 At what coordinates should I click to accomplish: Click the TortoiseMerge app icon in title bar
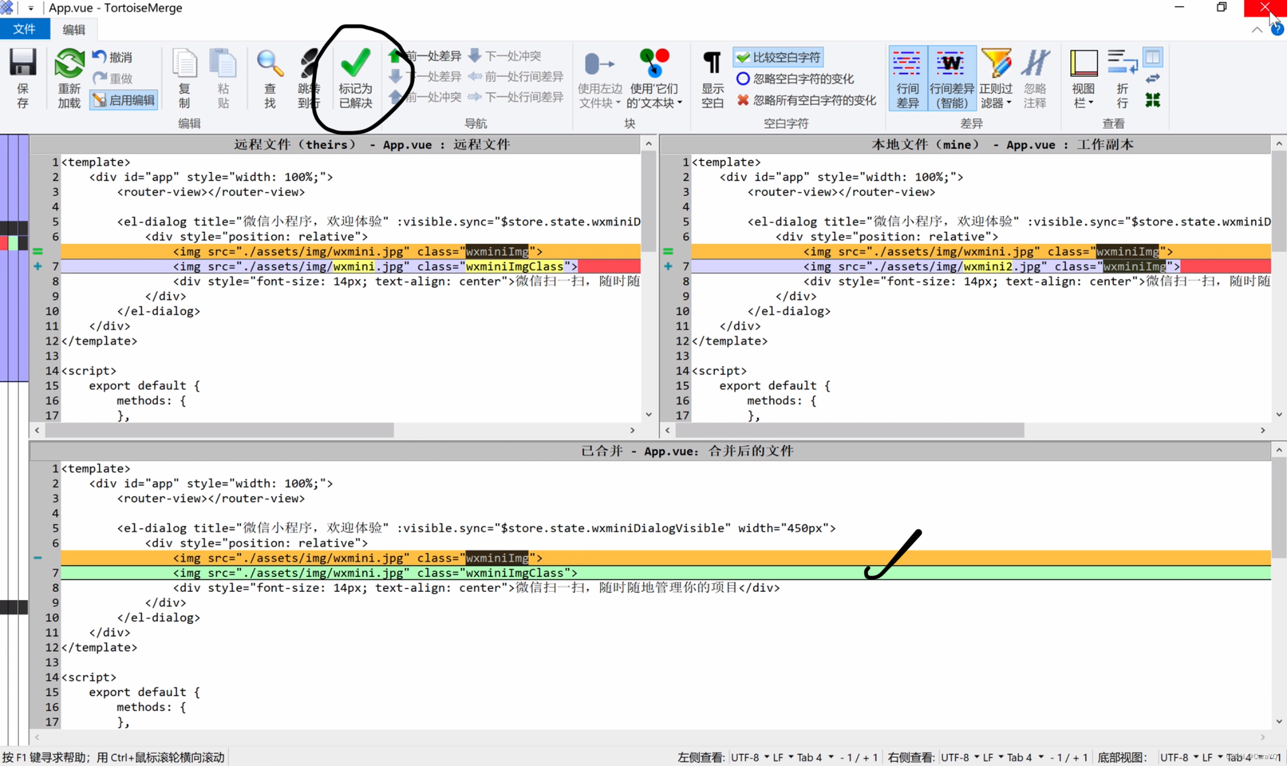pos(6,8)
